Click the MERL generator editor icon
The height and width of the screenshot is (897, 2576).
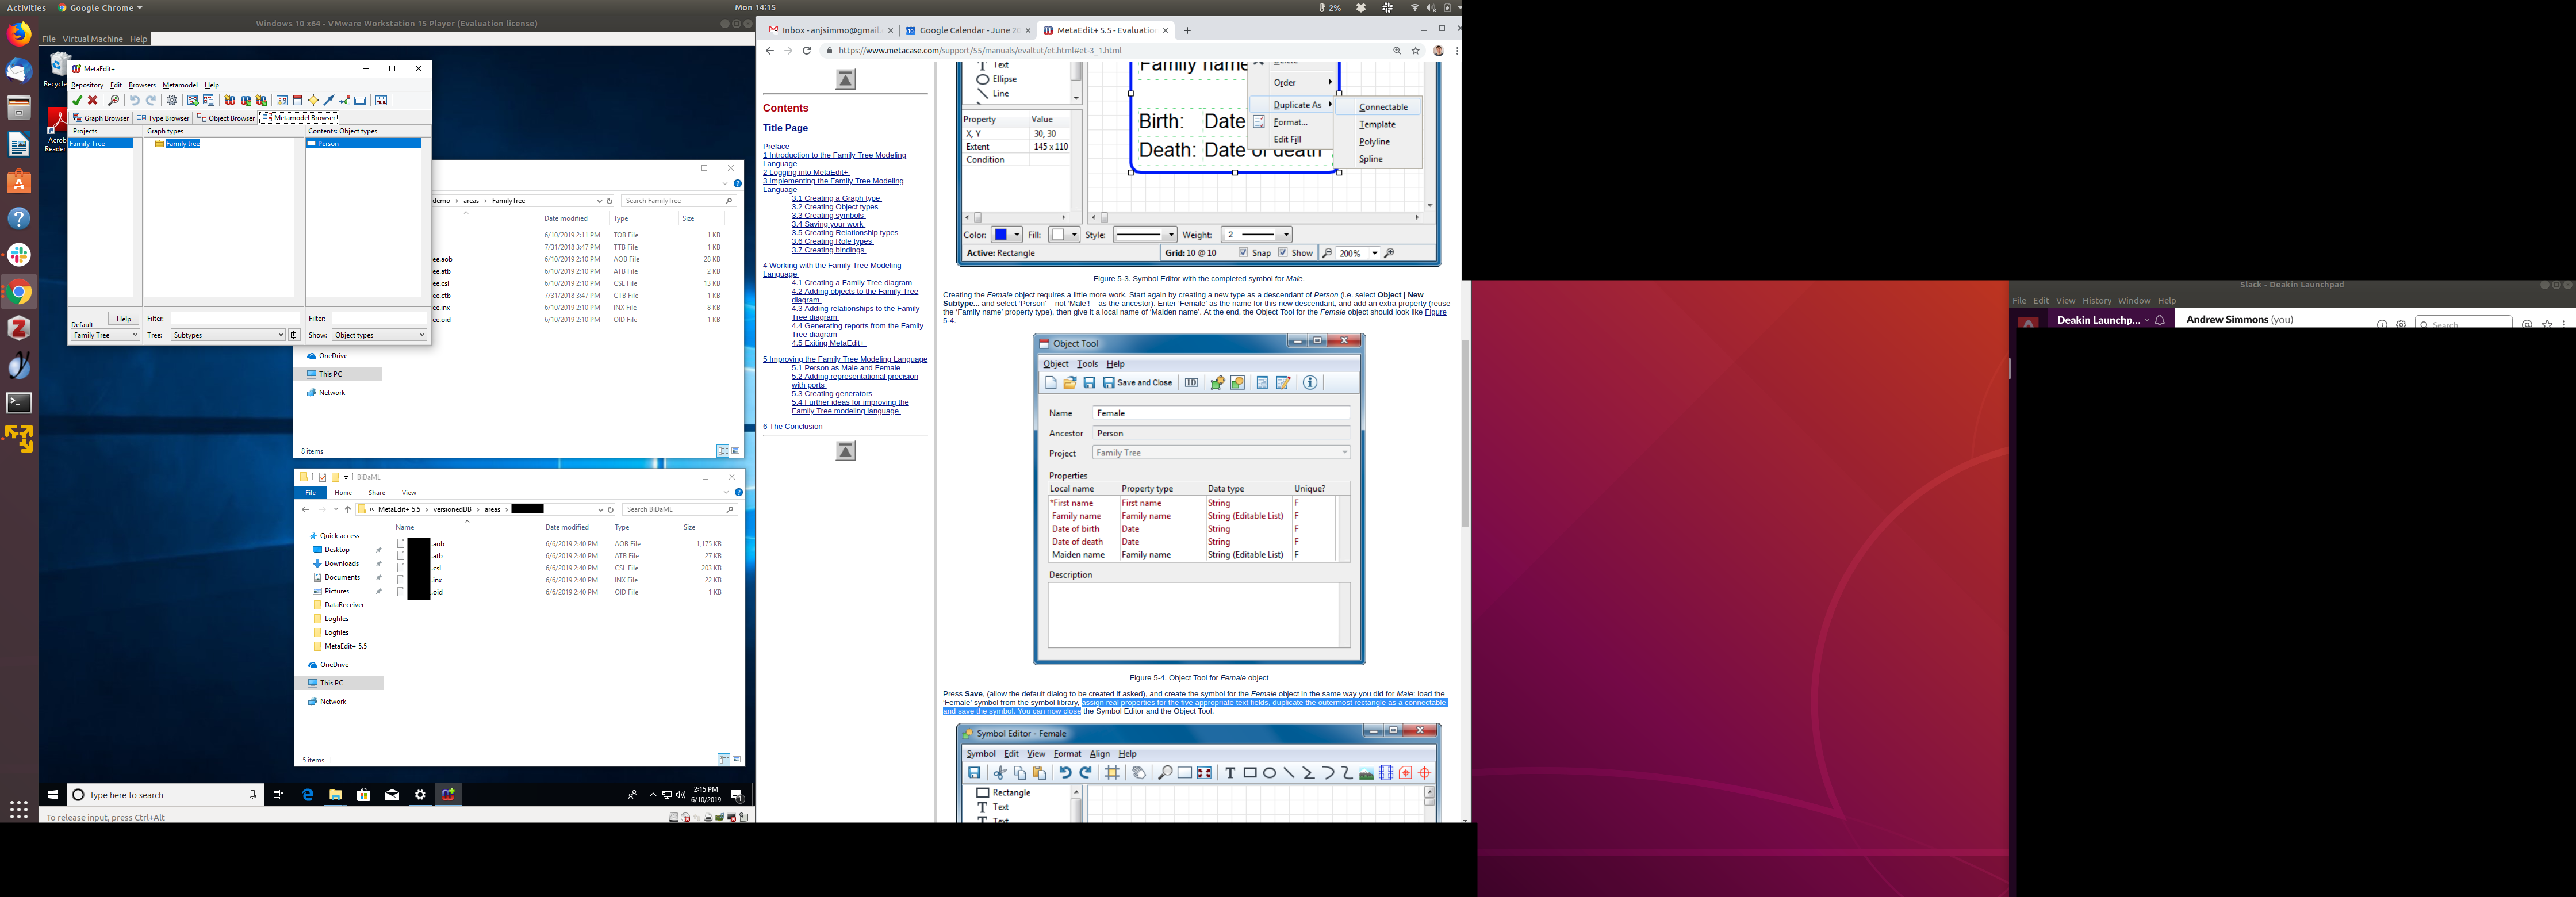tap(381, 100)
